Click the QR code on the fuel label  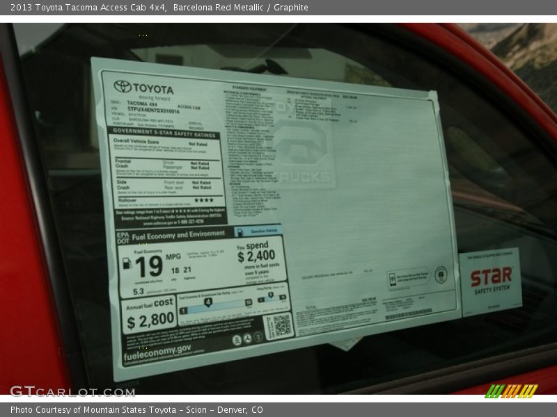coord(282,325)
